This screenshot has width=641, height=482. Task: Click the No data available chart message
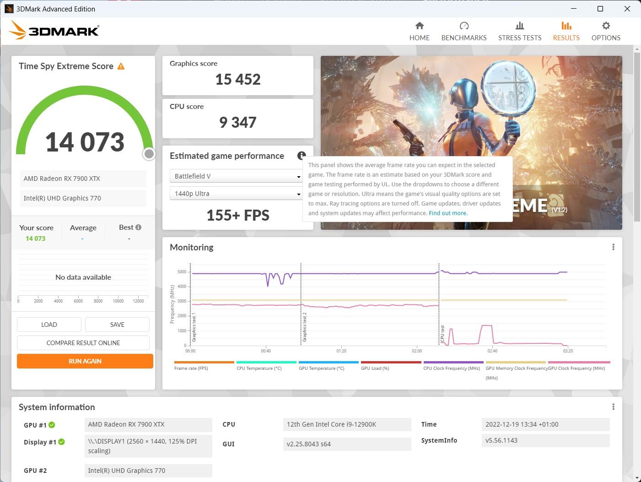coord(83,277)
